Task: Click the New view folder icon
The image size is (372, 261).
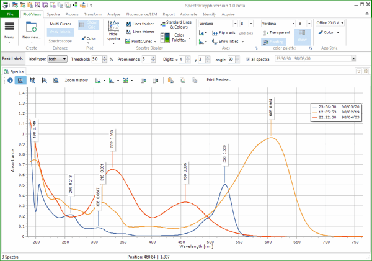Action: coord(32,27)
